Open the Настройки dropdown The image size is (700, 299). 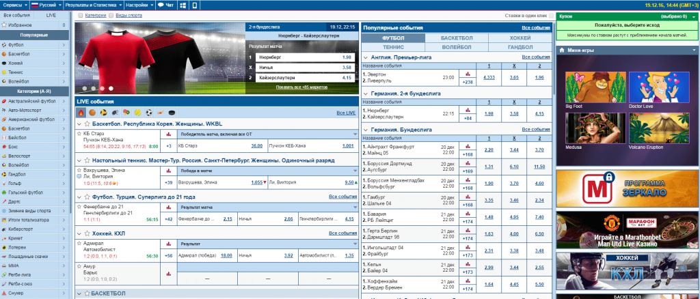click(139, 5)
